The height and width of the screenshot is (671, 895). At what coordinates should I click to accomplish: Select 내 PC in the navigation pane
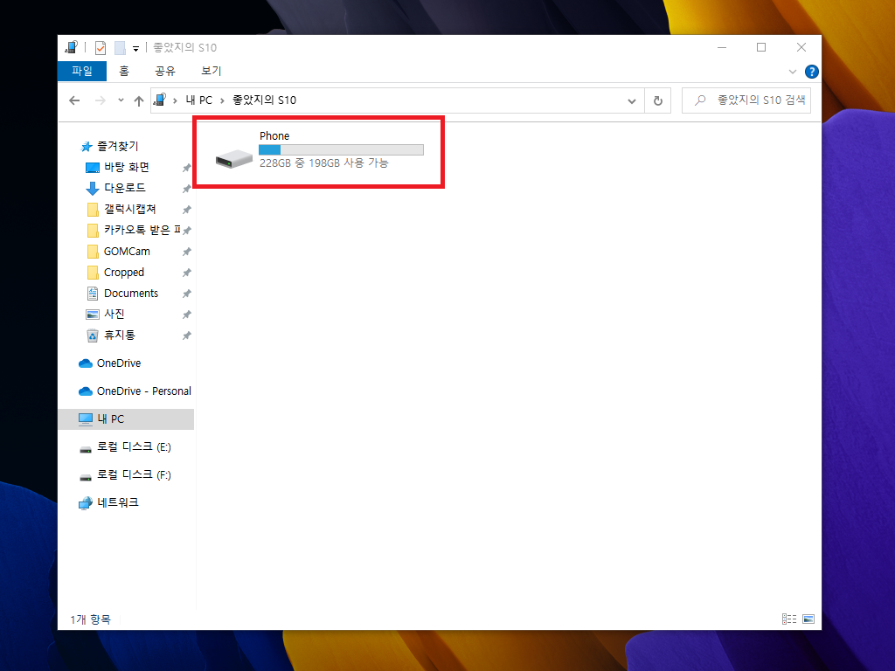[126, 419]
